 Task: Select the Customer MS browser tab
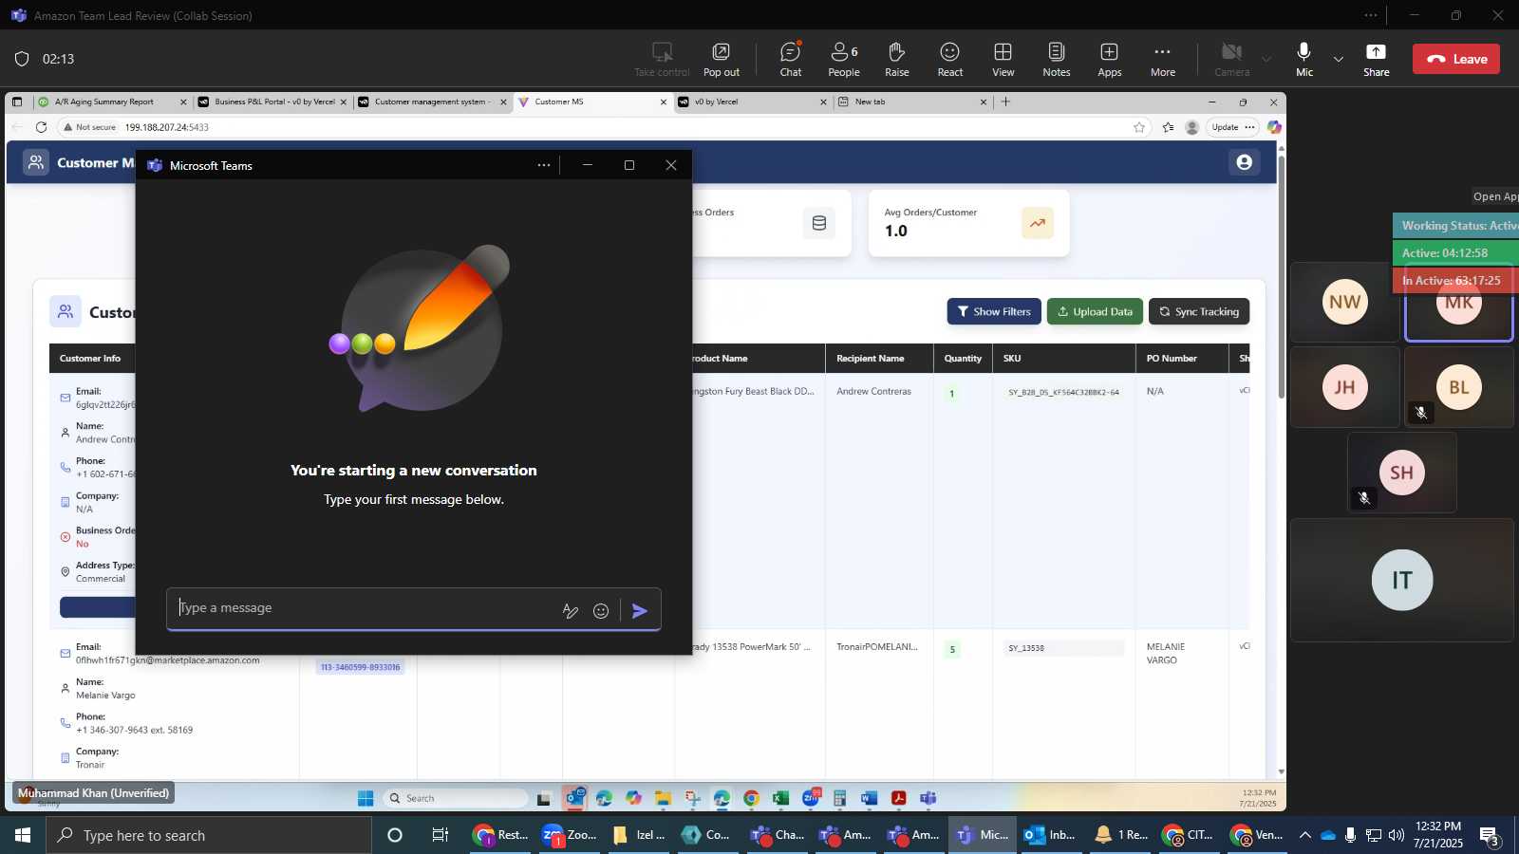point(592,102)
